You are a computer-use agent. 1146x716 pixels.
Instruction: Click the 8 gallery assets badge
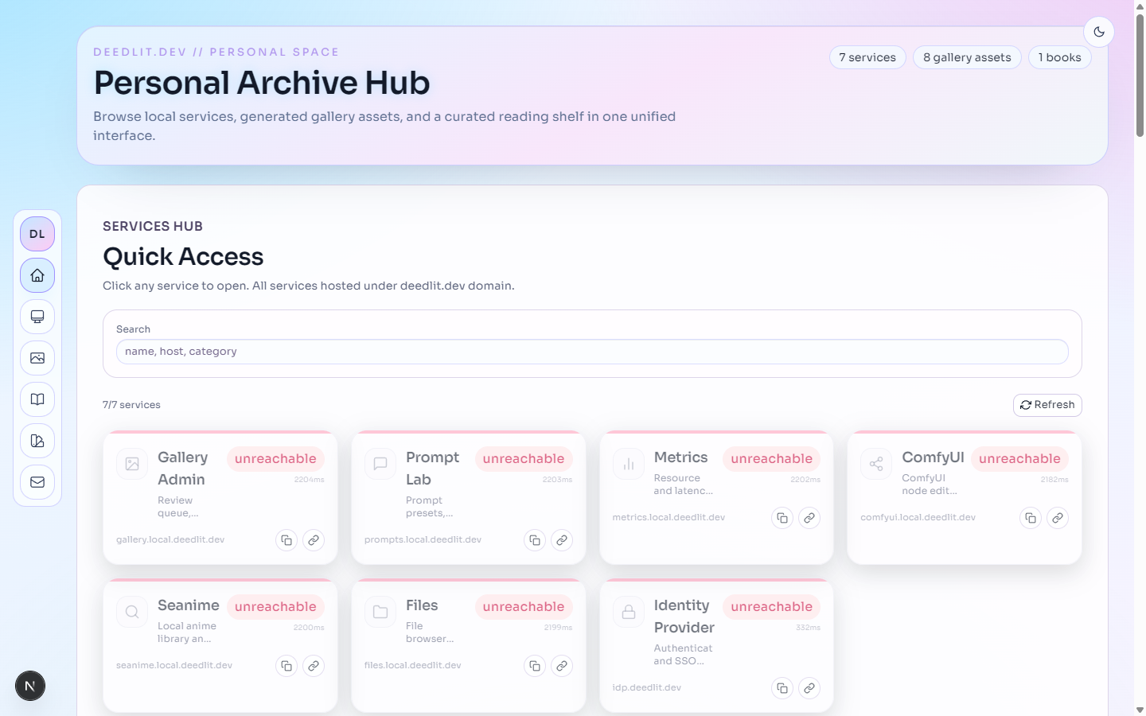967,57
